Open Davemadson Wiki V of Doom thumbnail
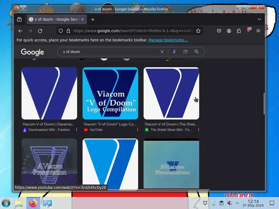Image resolution: width=279 pixels, height=209 pixels. pyautogui.click(x=49, y=93)
